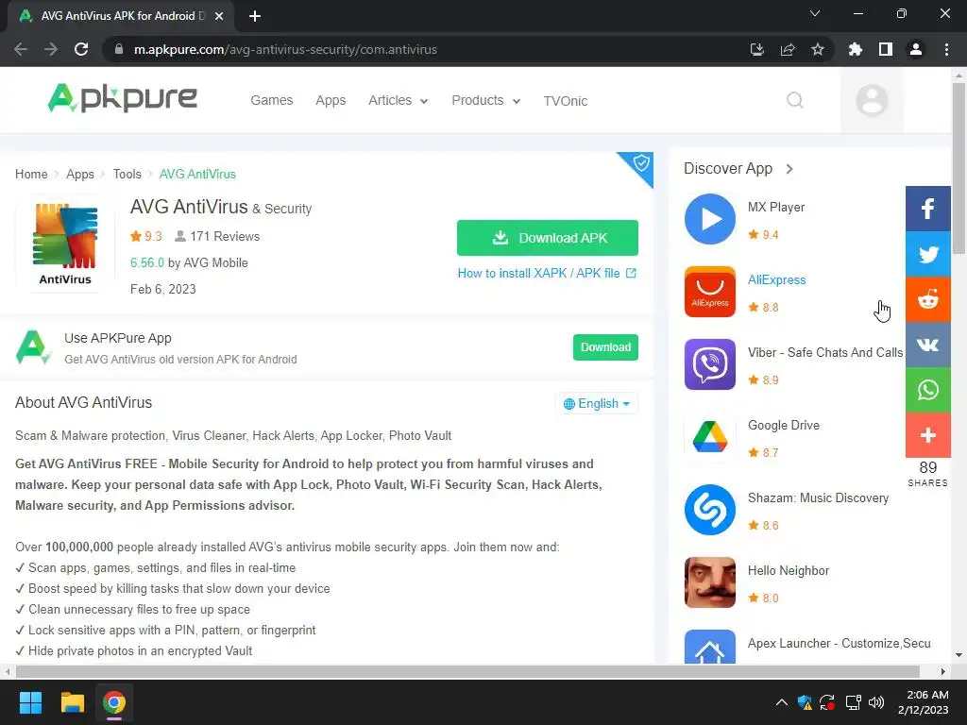Click the AVG AntiVirus app icon

(x=65, y=244)
